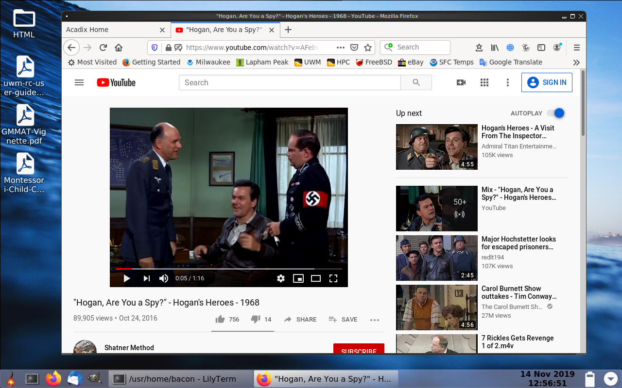This screenshot has width=622, height=388.
Task: Click the SIGN IN button
Action: coord(547,82)
